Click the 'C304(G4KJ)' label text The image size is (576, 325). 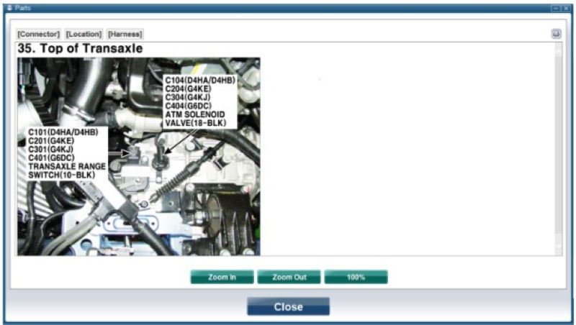click(x=188, y=97)
